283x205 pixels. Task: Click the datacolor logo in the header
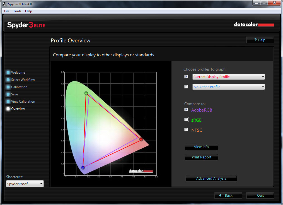tap(254, 25)
